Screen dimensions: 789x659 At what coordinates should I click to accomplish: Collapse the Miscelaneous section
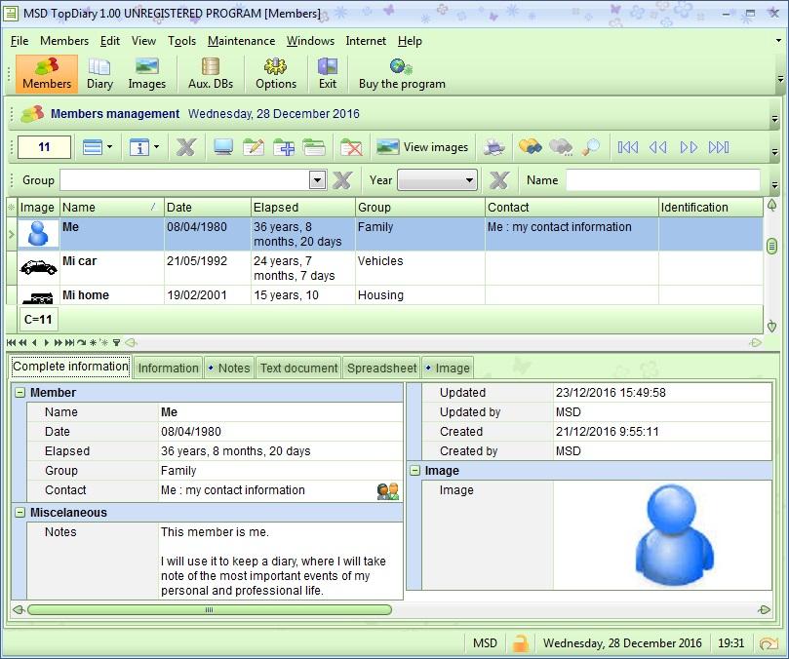coord(20,512)
